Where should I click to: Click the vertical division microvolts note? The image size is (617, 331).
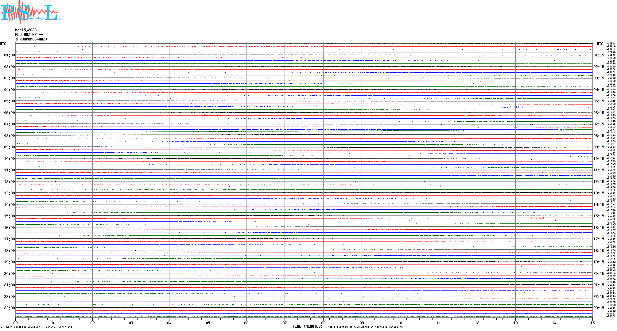tap(39, 327)
